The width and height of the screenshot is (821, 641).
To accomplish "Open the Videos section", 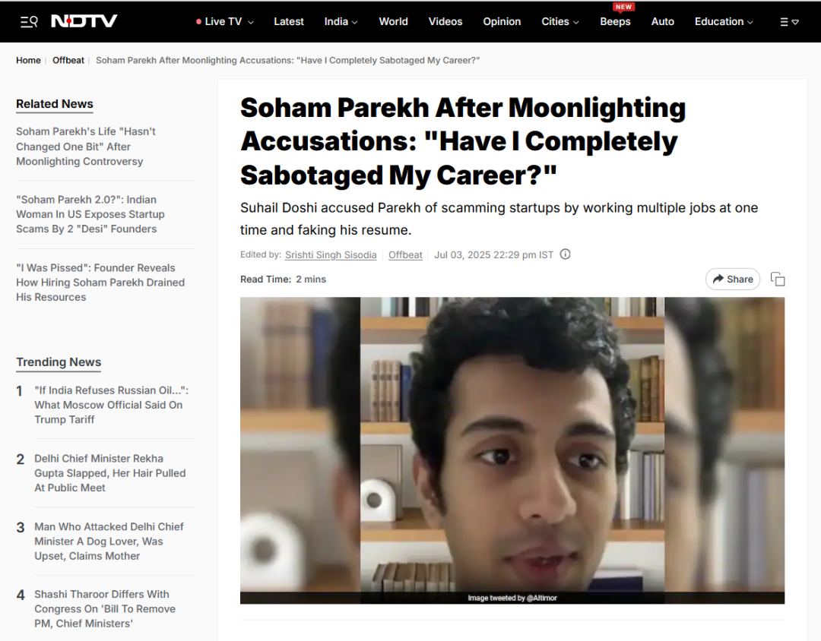I will [445, 21].
